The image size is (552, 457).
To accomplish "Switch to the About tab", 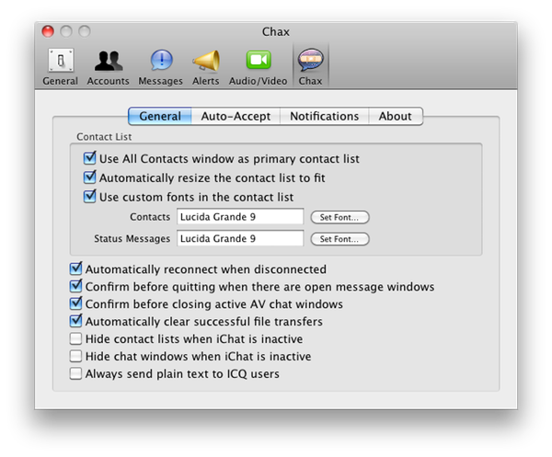I will (396, 116).
